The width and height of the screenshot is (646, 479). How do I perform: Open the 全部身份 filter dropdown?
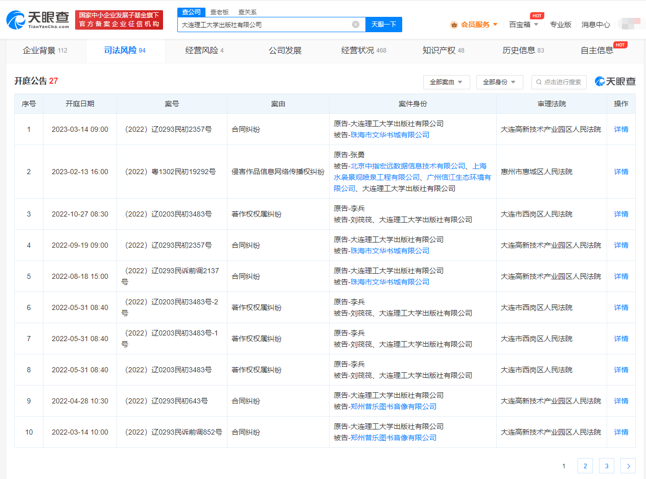click(499, 82)
